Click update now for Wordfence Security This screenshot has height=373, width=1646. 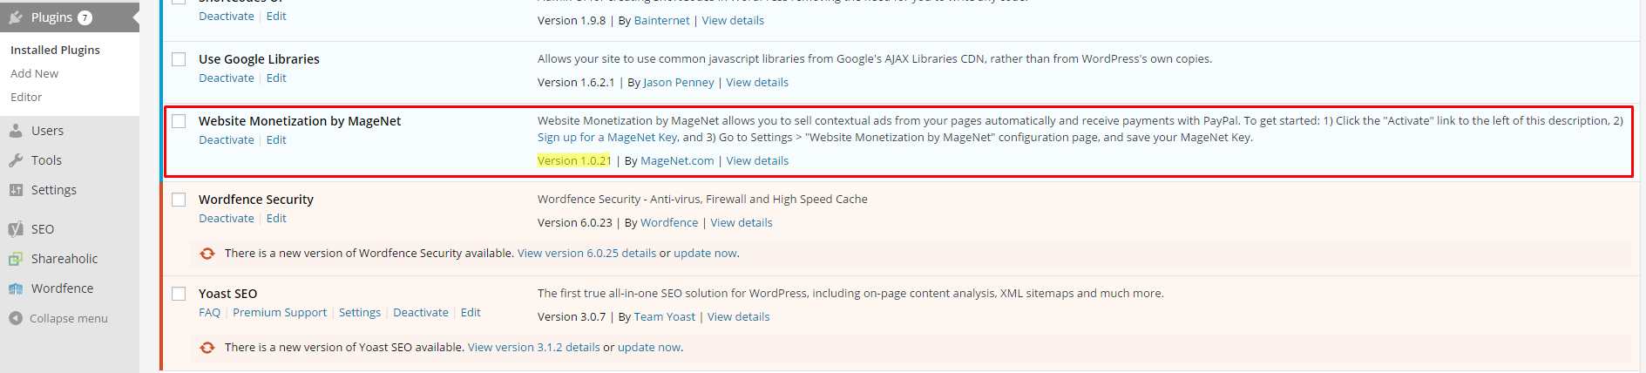click(705, 253)
